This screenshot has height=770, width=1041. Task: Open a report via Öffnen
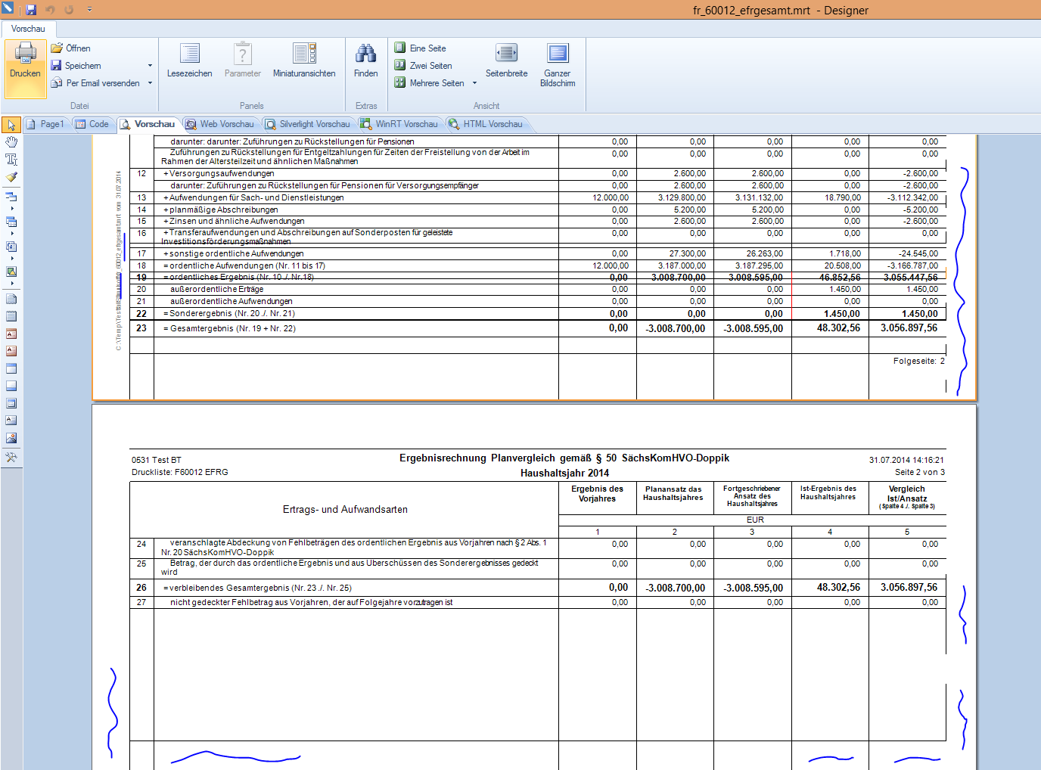pyautogui.click(x=70, y=48)
